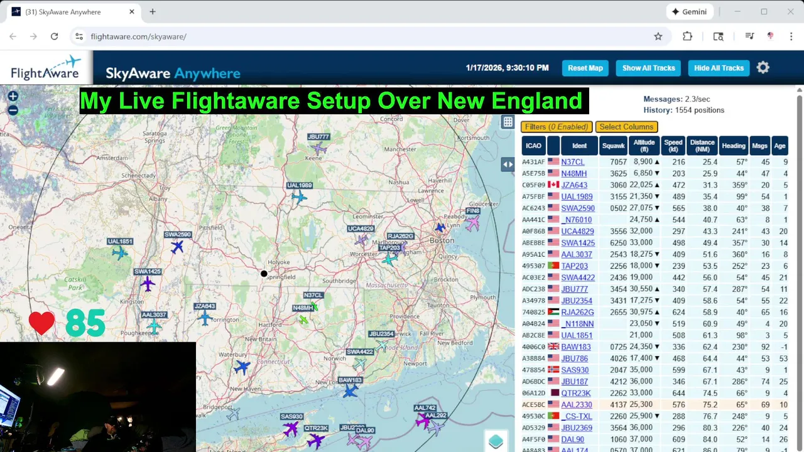Select the JZA643 aircraft icon
This screenshot has height=452, width=804.
[205, 318]
